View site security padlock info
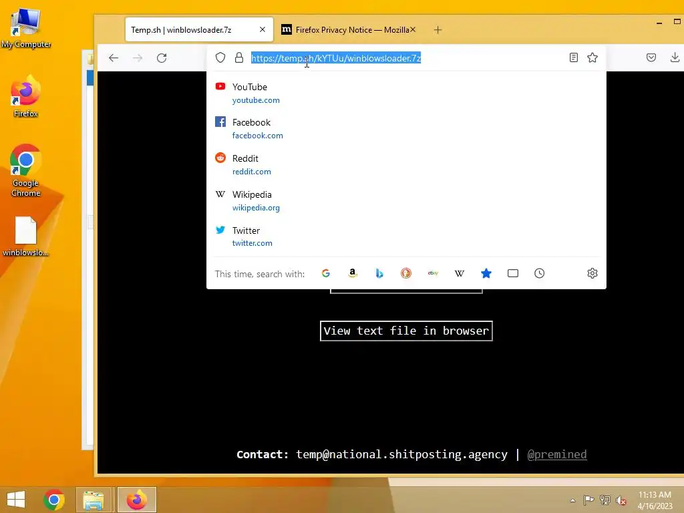The image size is (684, 513). click(239, 57)
